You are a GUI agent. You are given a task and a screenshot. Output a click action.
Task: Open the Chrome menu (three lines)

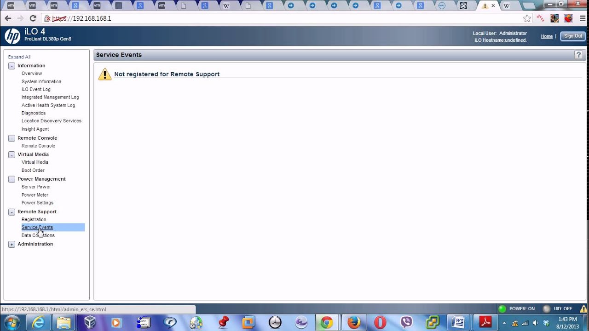coord(582,18)
